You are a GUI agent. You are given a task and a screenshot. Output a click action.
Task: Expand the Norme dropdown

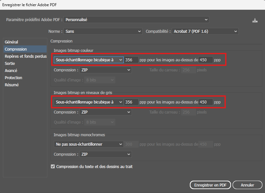tap(103, 31)
